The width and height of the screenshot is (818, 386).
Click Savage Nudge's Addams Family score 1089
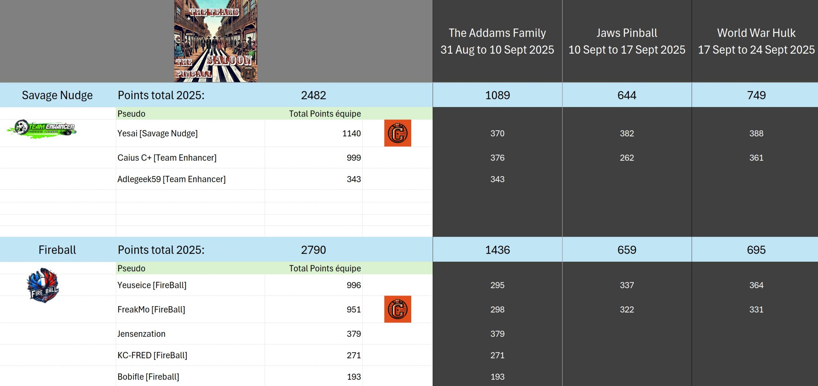point(498,95)
